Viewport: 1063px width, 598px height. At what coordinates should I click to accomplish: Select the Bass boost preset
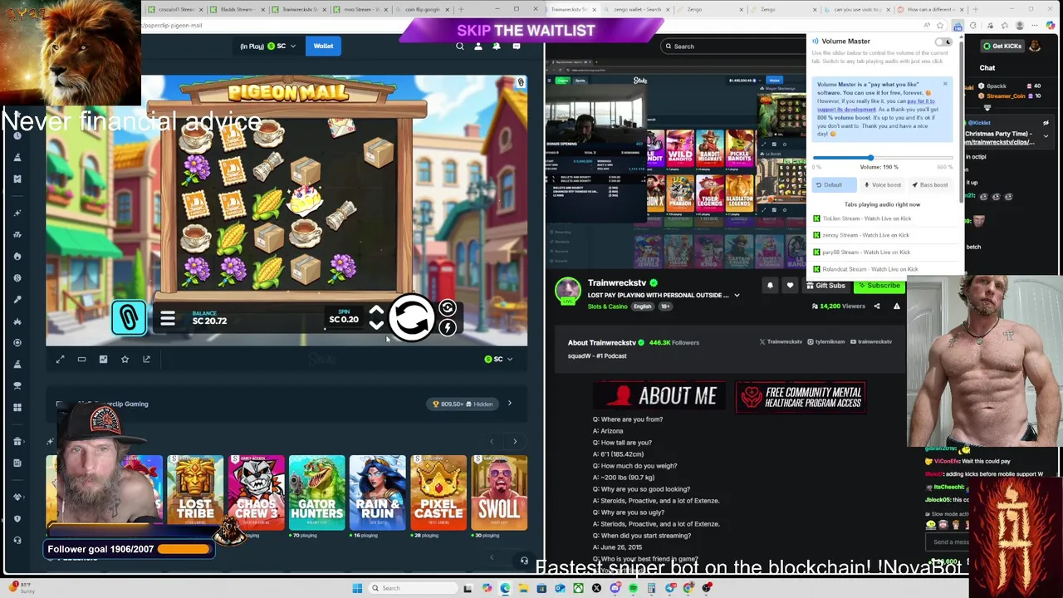(x=930, y=185)
